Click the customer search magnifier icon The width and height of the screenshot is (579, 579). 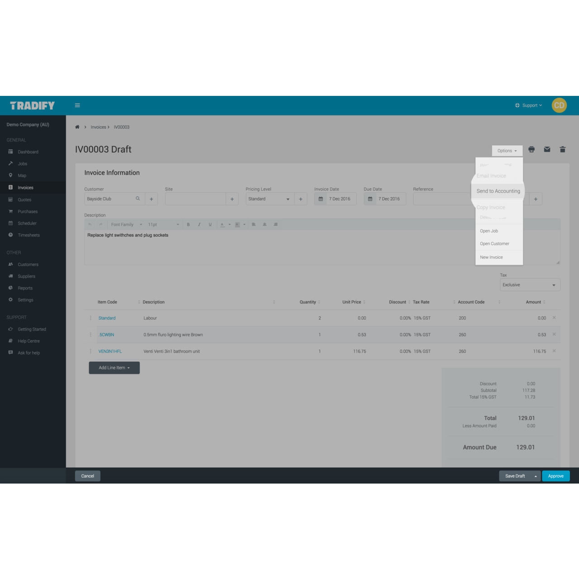click(138, 199)
